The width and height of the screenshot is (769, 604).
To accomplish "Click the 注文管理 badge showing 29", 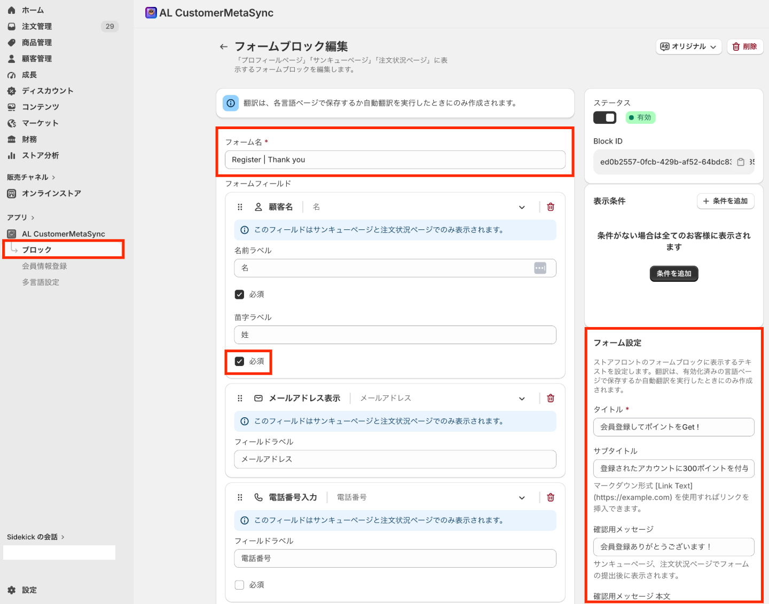I will [x=109, y=26].
